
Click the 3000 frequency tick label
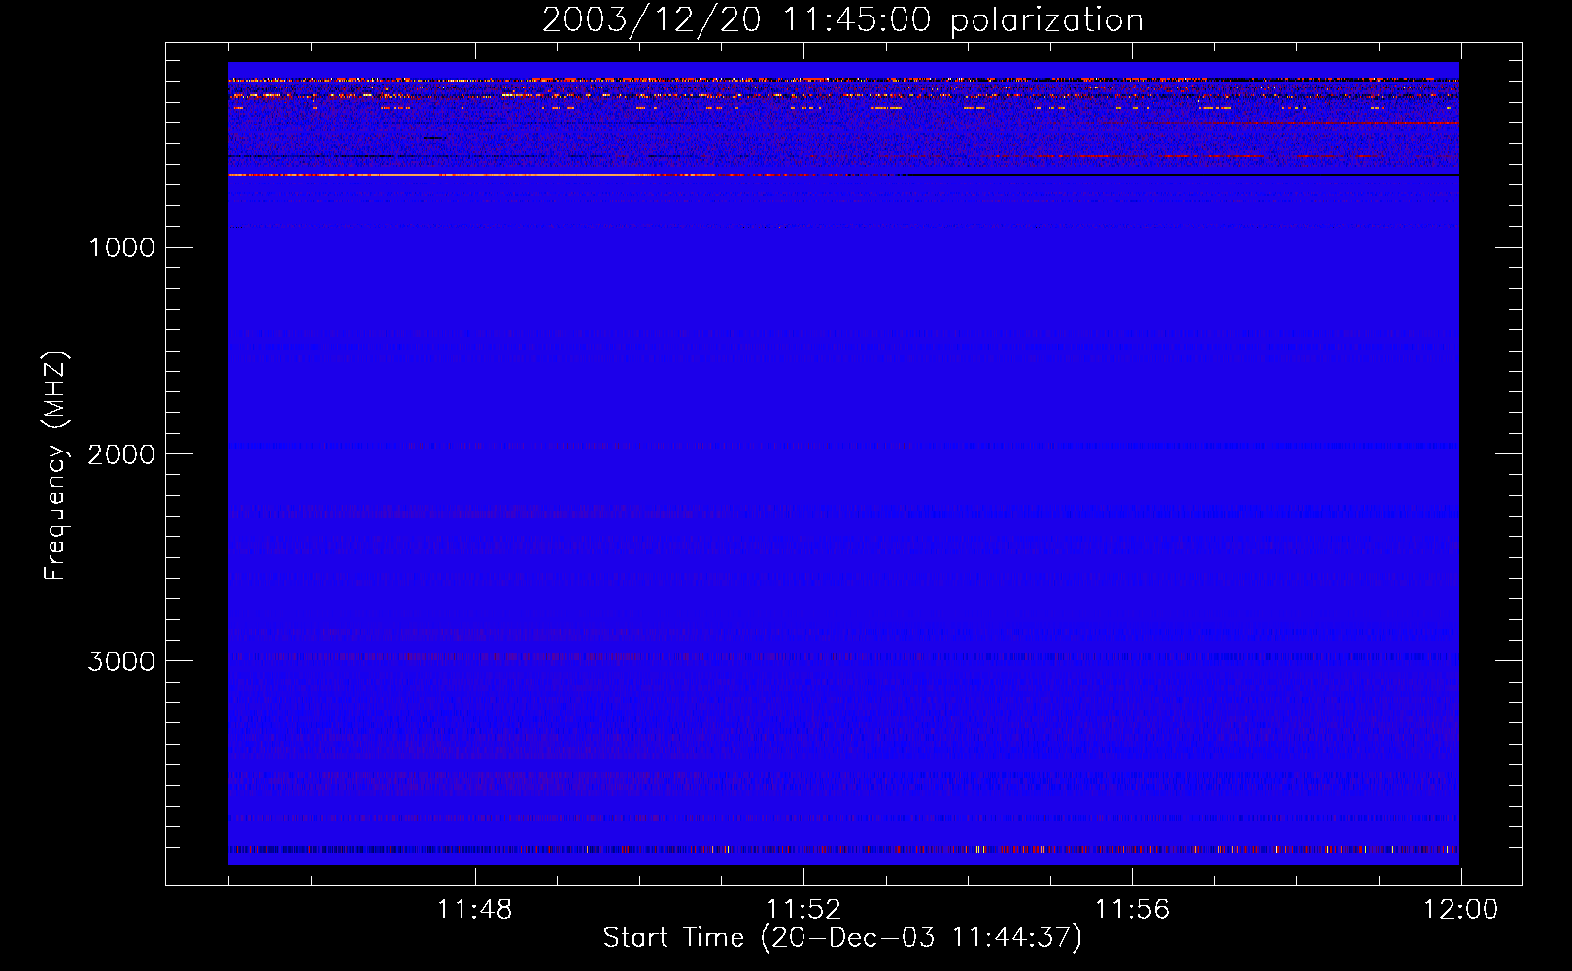click(x=121, y=661)
